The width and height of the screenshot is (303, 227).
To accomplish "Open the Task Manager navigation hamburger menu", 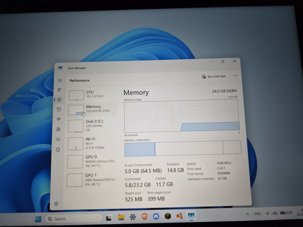I will click(60, 80).
